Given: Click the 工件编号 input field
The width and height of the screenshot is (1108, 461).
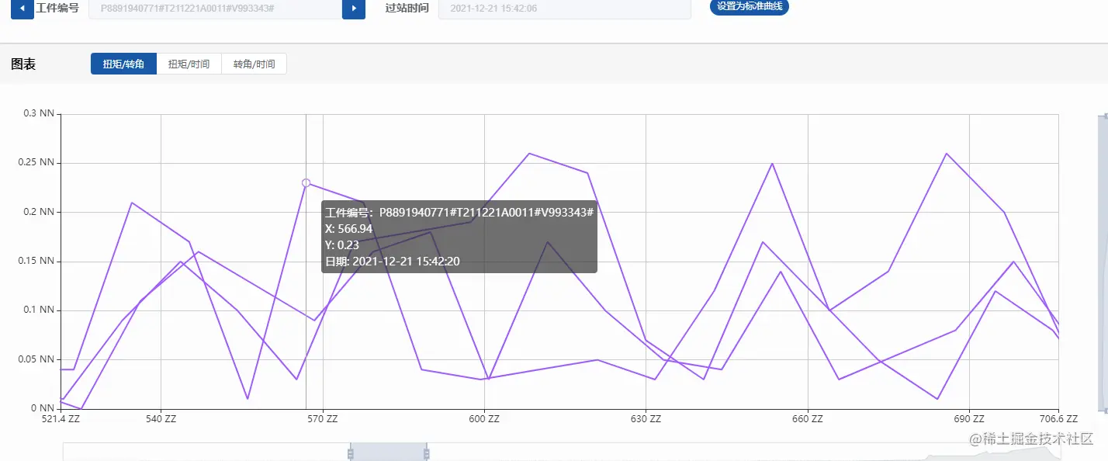Looking at the screenshot, I should [216, 9].
